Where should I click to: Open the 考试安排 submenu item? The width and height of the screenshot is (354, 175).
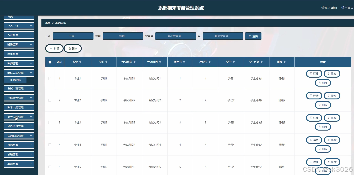[15, 80]
